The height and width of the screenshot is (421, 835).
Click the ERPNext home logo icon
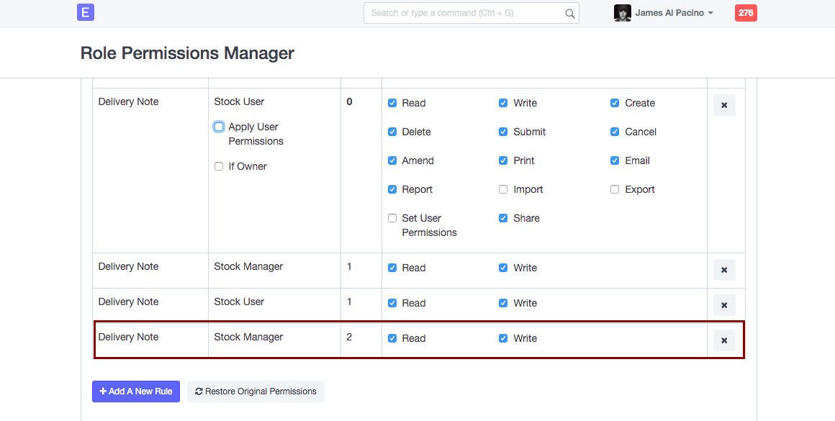tap(86, 12)
